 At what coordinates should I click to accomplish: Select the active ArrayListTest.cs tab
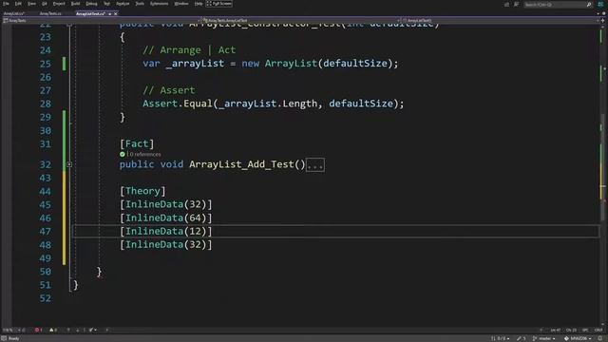tap(91, 13)
